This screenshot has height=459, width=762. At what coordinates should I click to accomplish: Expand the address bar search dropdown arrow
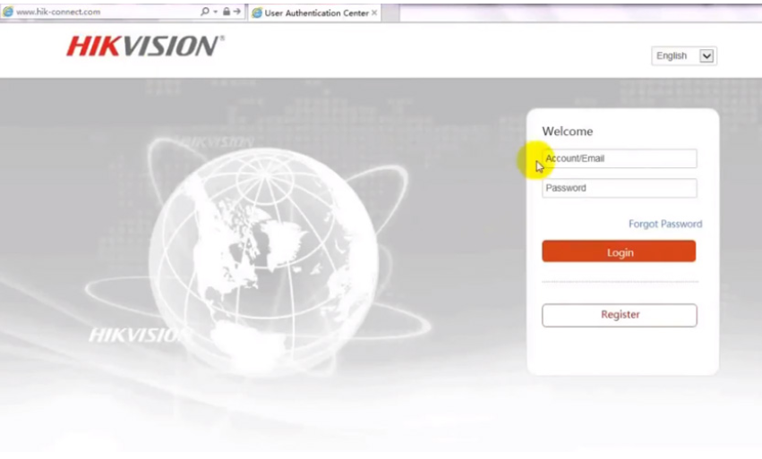pyautogui.click(x=216, y=13)
